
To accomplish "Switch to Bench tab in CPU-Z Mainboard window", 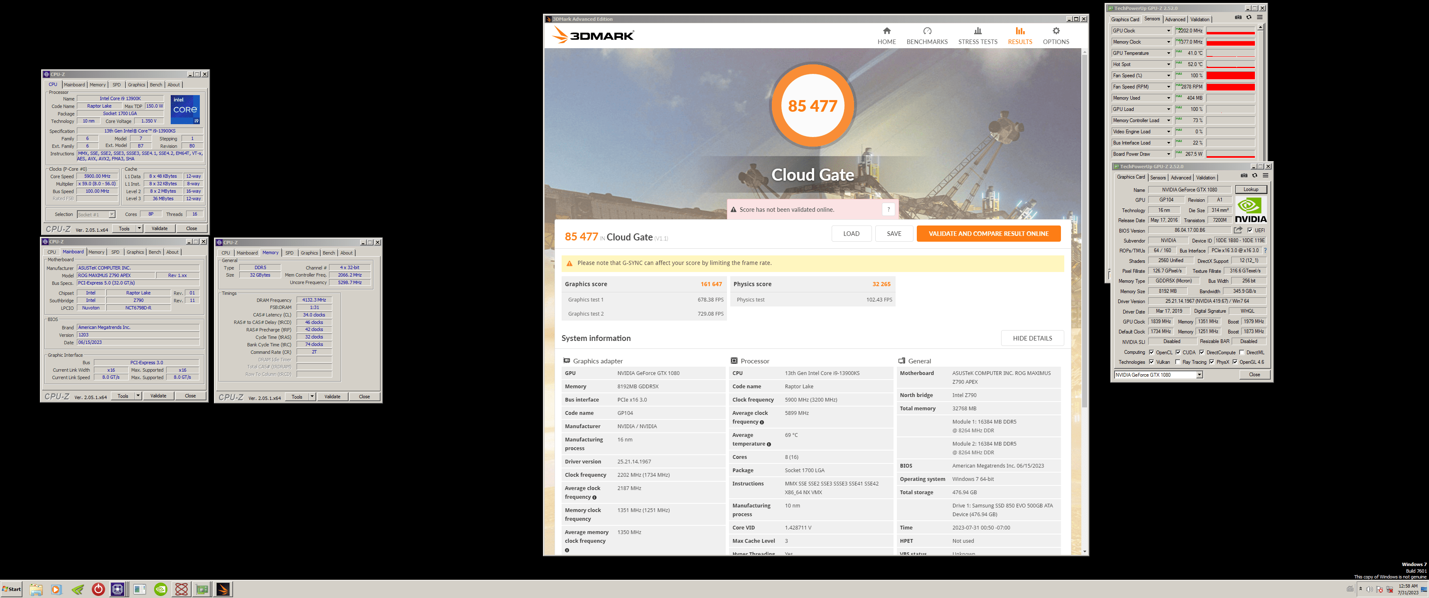I will tap(155, 252).
